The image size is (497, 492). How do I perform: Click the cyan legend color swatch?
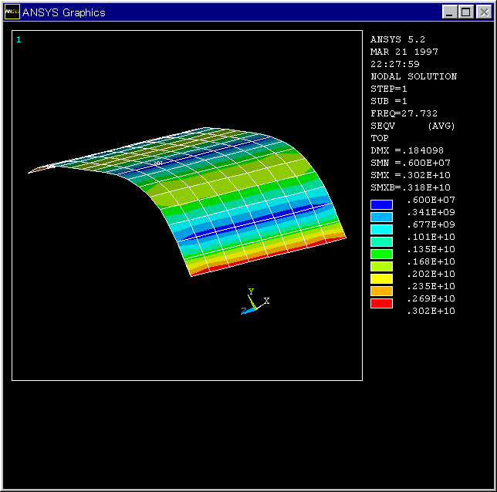[381, 230]
